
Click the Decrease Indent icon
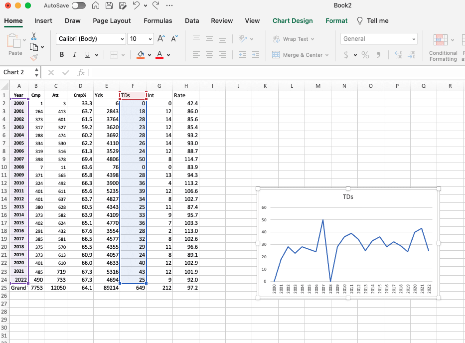point(243,55)
